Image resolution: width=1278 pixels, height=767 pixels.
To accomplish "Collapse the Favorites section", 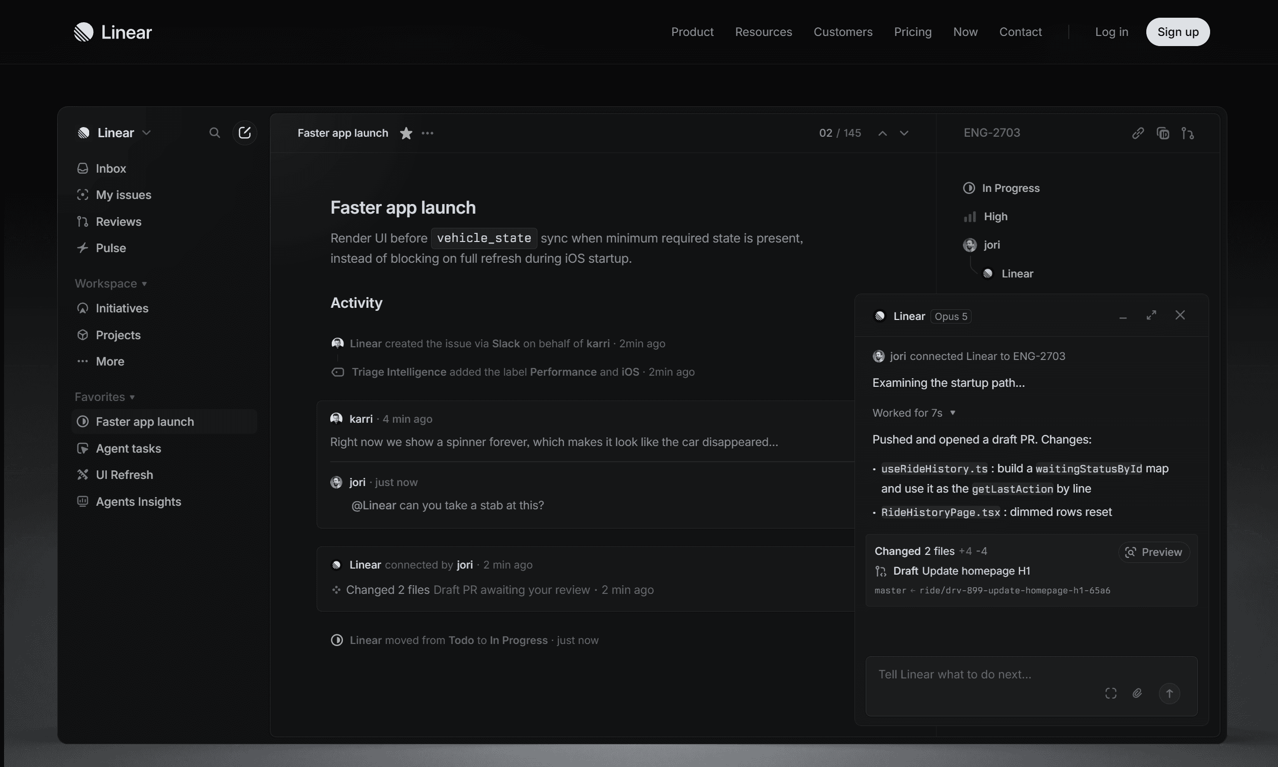I will click(105, 397).
